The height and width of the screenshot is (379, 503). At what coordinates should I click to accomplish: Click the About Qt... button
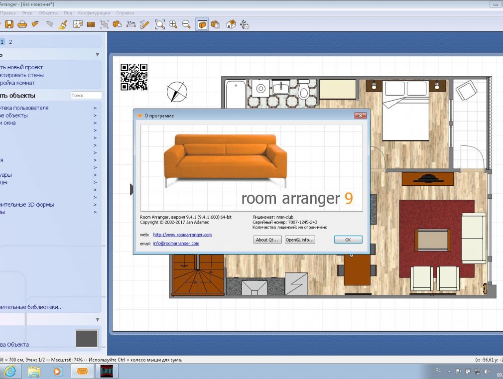point(267,240)
